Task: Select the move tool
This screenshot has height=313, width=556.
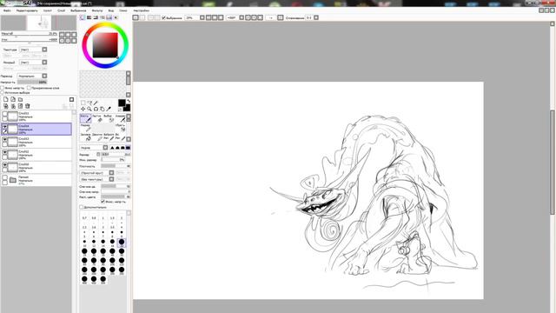Action: pyautogui.click(x=83, y=109)
